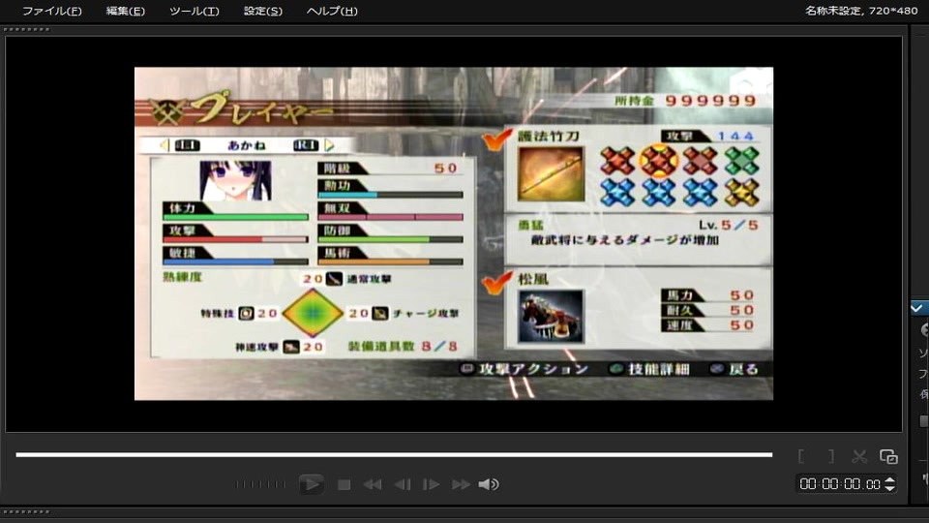
Task: Open the ツール(T) menu
Action: tap(195, 11)
